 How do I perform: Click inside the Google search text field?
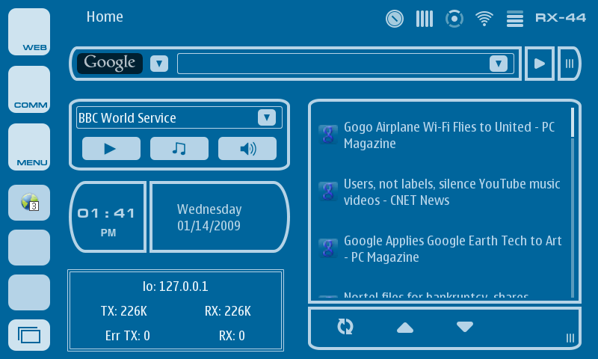click(x=333, y=64)
